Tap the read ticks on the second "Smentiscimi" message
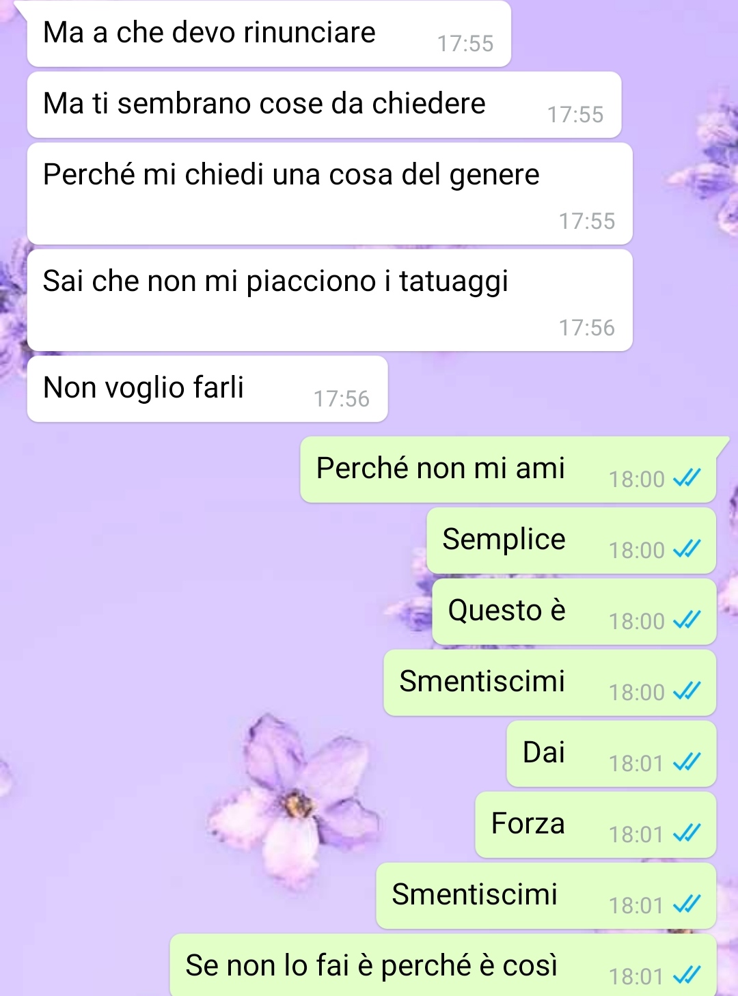738x996 pixels. click(687, 904)
